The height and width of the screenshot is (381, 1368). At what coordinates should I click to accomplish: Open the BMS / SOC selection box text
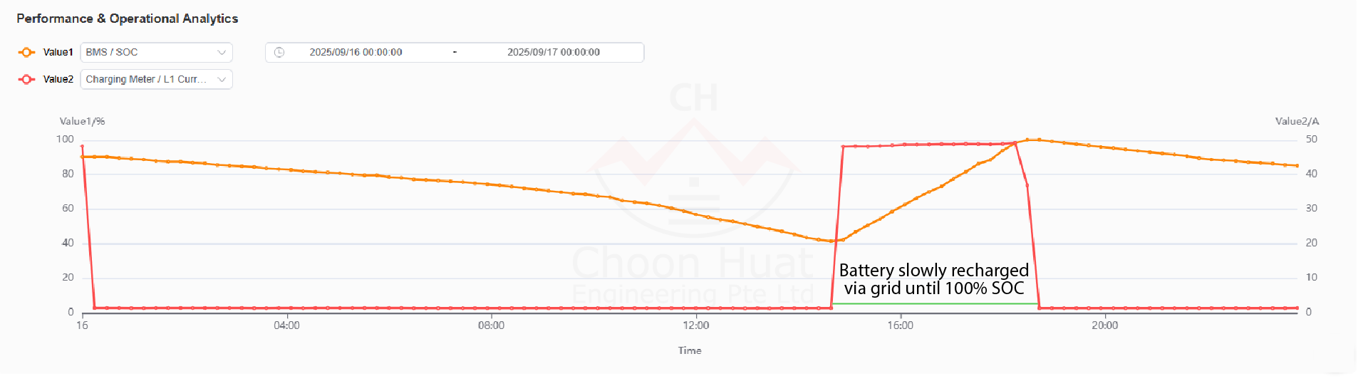tap(112, 52)
